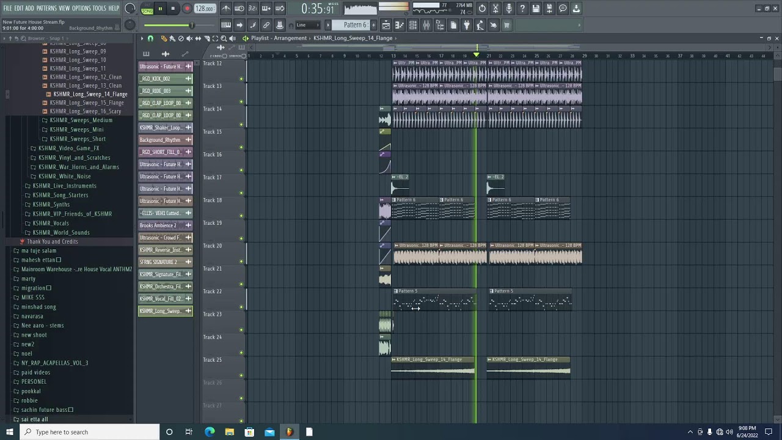Mute Track 12 with its green dot

pos(241,79)
